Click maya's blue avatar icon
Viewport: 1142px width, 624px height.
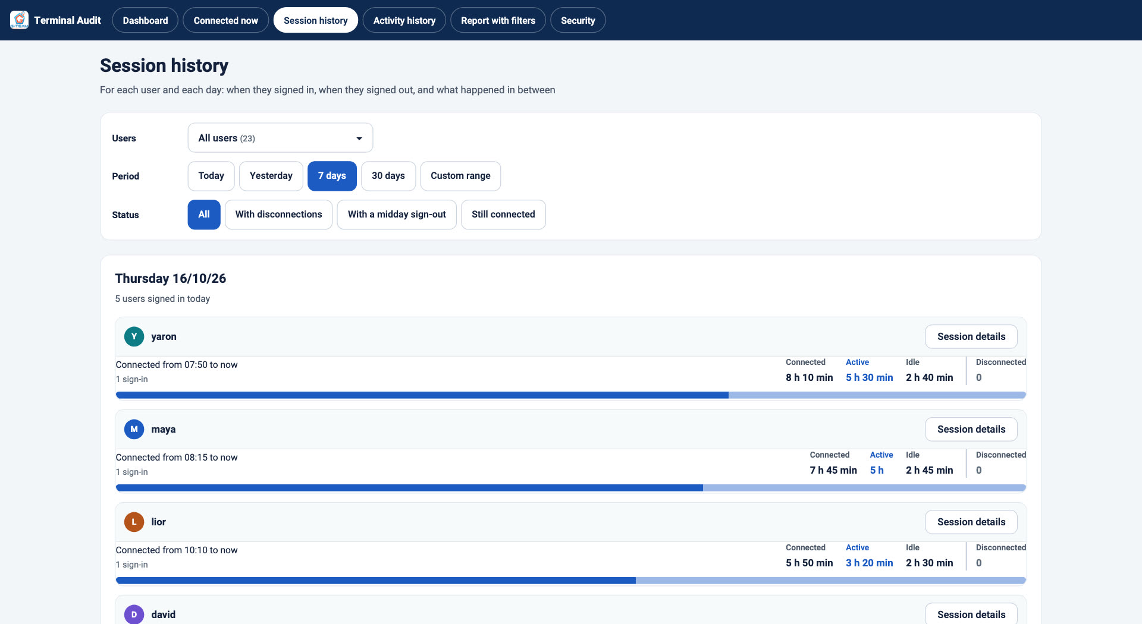[x=134, y=429]
